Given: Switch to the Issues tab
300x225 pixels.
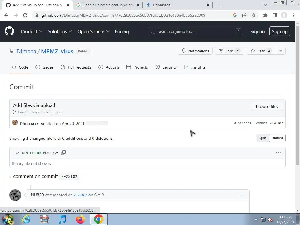Looking at the screenshot, I should 45,67.
